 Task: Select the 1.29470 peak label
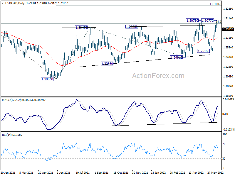82,27
